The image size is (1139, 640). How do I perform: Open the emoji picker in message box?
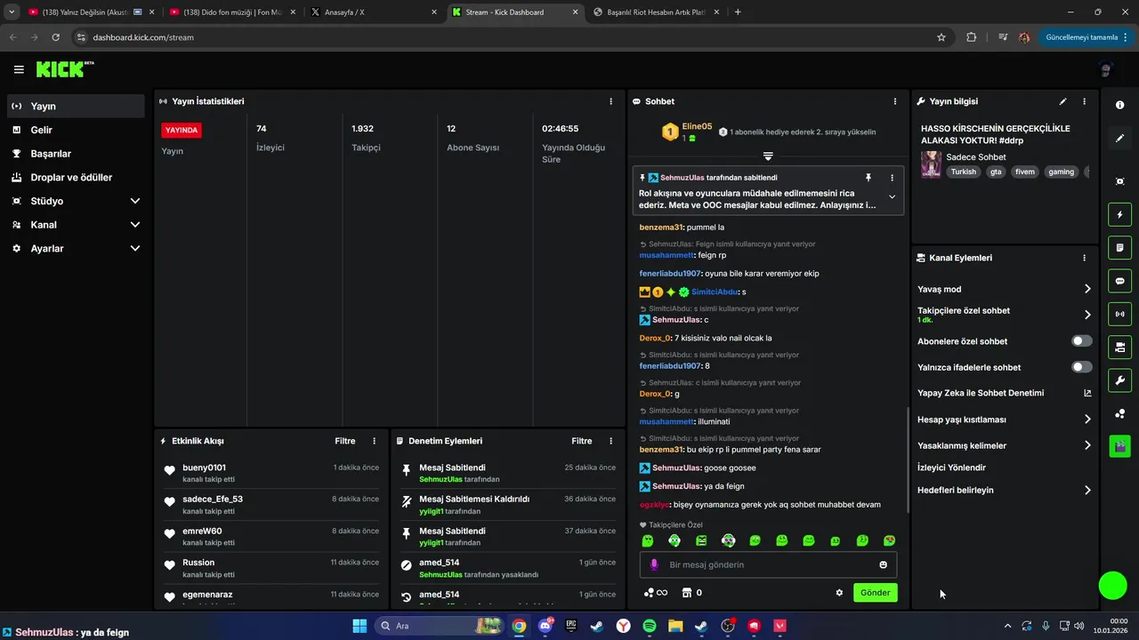883,564
